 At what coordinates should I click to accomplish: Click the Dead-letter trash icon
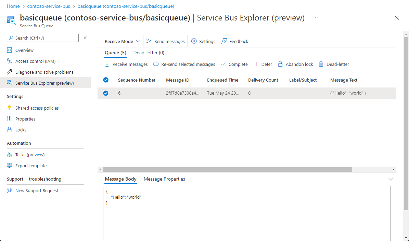click(x=321, y=64)
